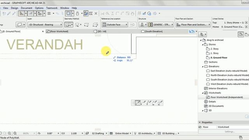Open the Design menu
The image size is (249, 140).
click(x=14, y=8)
